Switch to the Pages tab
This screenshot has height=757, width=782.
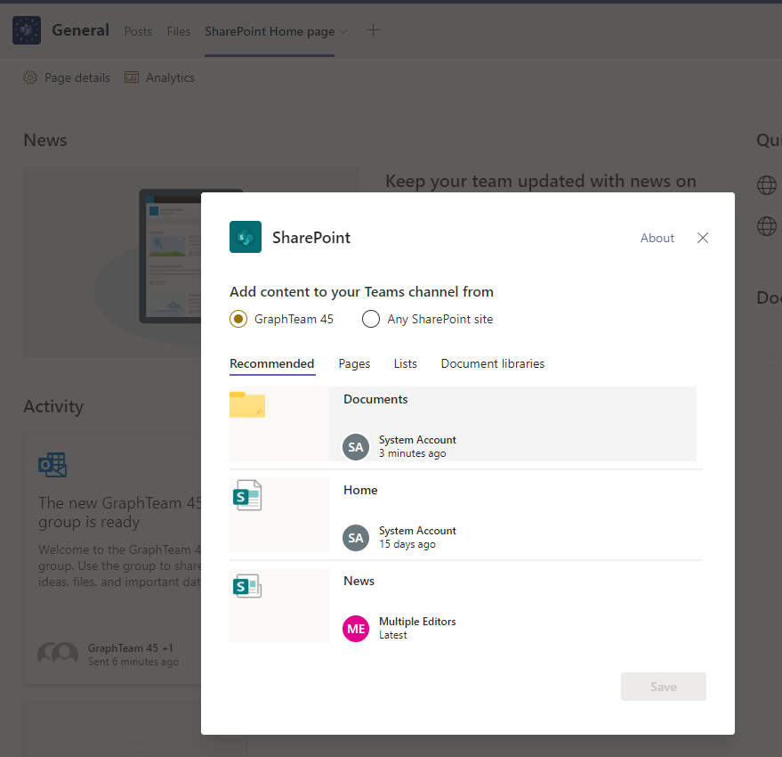(x=354, y=363)
